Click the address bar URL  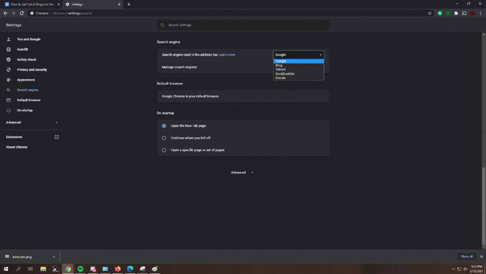(x=72, y=13)
